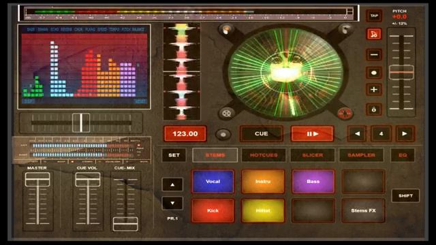Click the film reel icon beside the jog wheel
The width and height of the screenshot is (436, 245).
pyautogui.click(x=227, y=114)
